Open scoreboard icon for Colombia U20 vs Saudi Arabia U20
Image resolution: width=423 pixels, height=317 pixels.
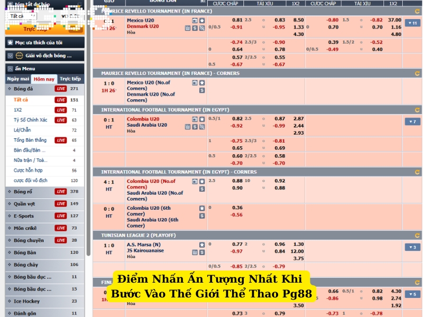click(202, 127)
